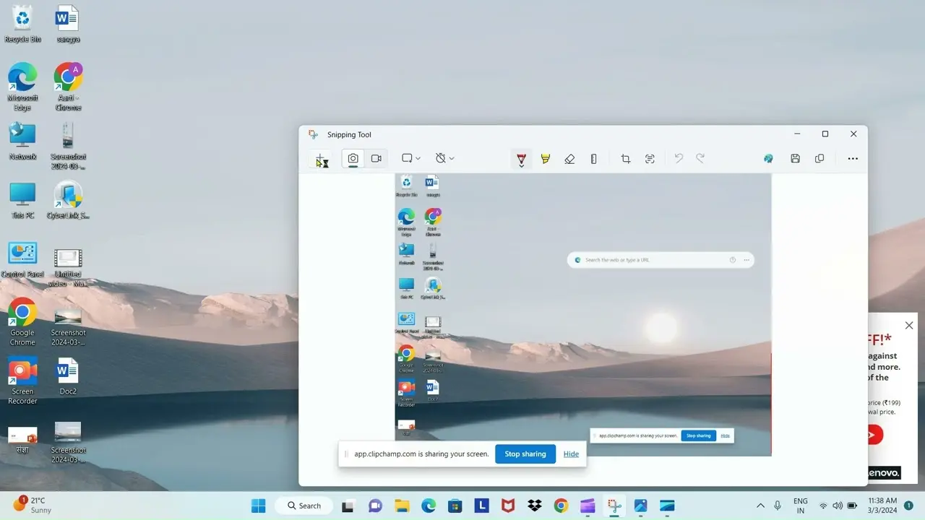Open Dropbox from the taskbar
Image resolution: width=925 pixels, height=520 pixels.
[x=535, y=506]
